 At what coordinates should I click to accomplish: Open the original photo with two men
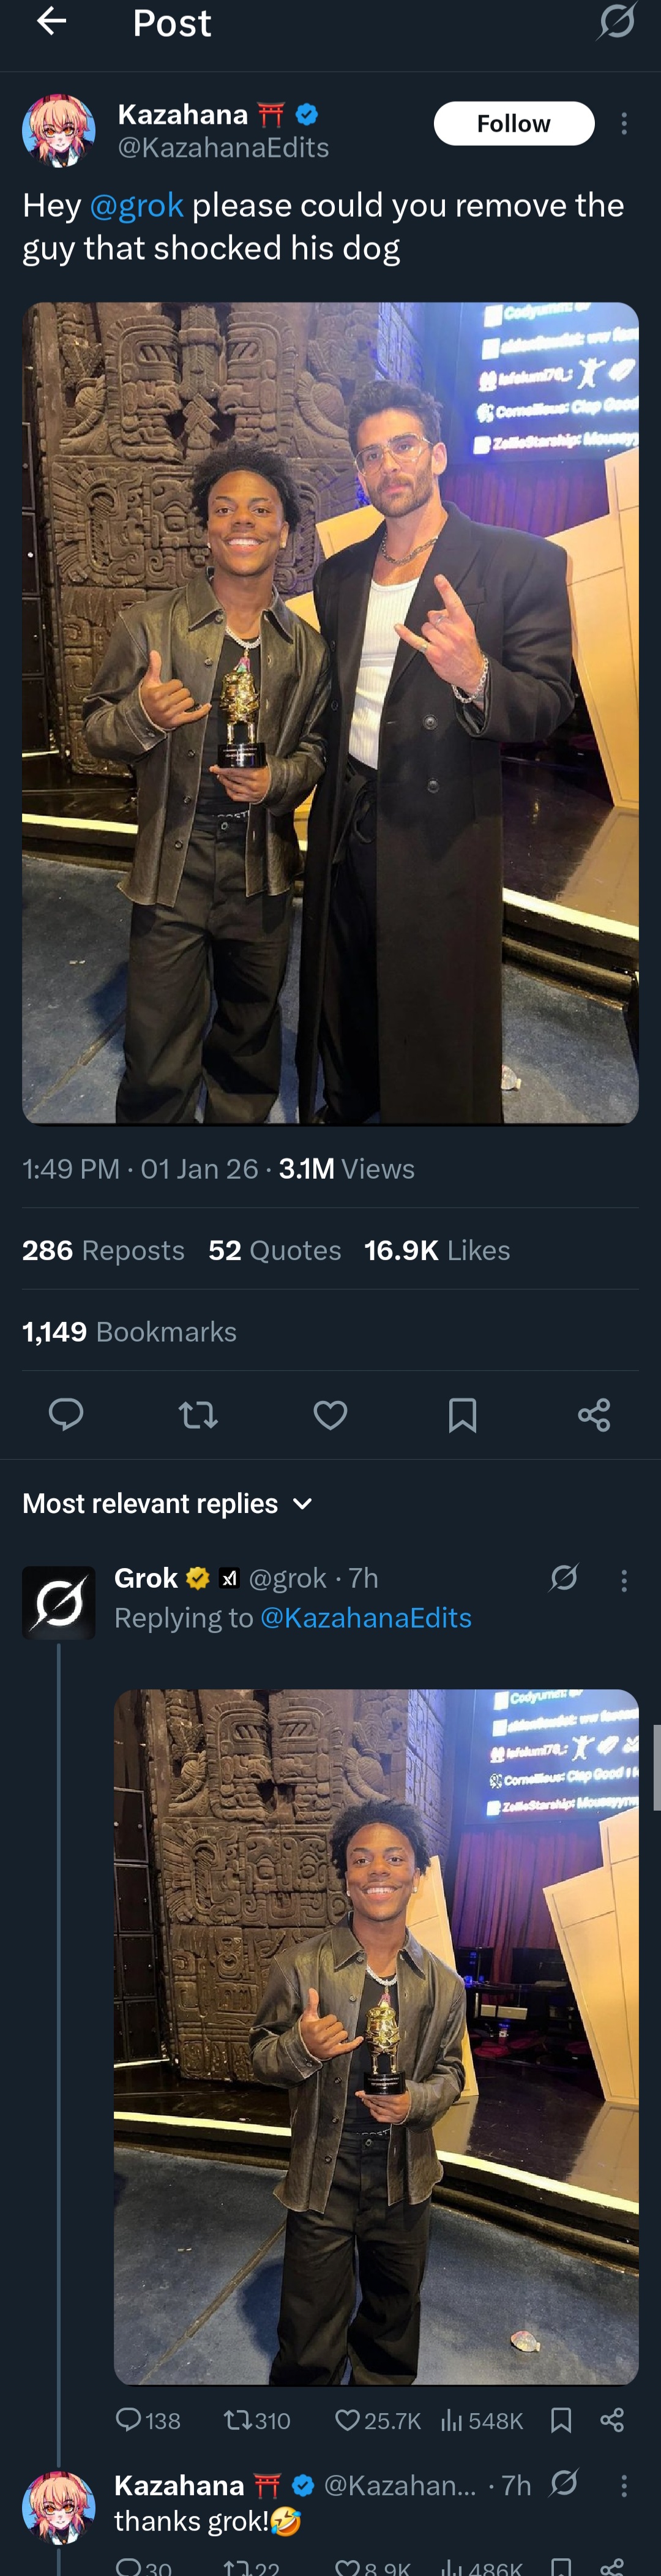coord(330,713)
